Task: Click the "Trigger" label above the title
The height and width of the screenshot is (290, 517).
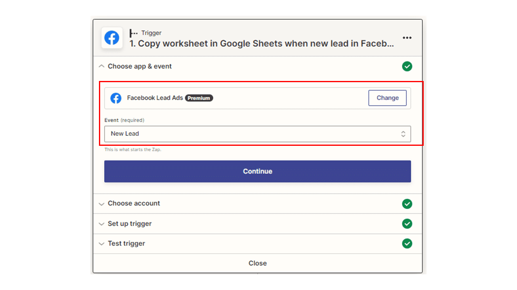Action: pos(151,33)
